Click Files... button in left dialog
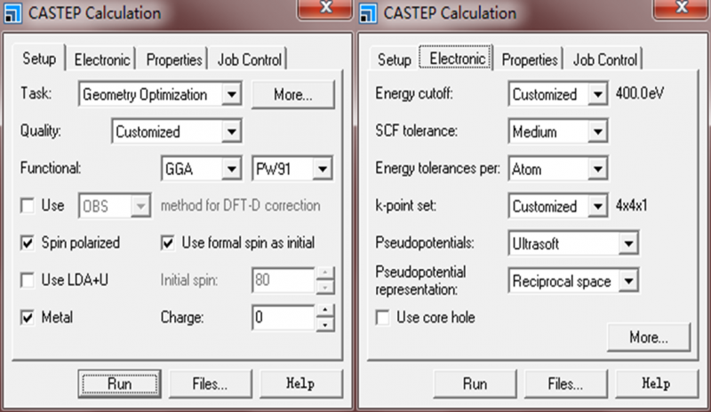The width and height of the screenshot is (711, 412). point(210,384)
